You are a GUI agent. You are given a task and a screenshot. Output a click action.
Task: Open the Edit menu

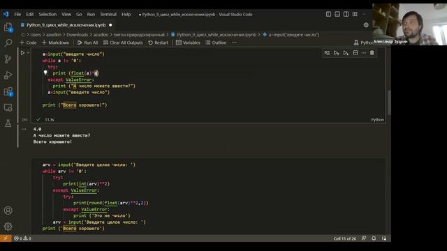click(29, 14)
